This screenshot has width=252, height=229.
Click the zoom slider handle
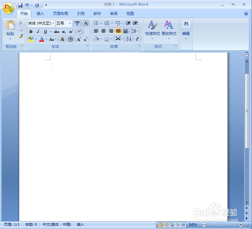pos(220,225)
